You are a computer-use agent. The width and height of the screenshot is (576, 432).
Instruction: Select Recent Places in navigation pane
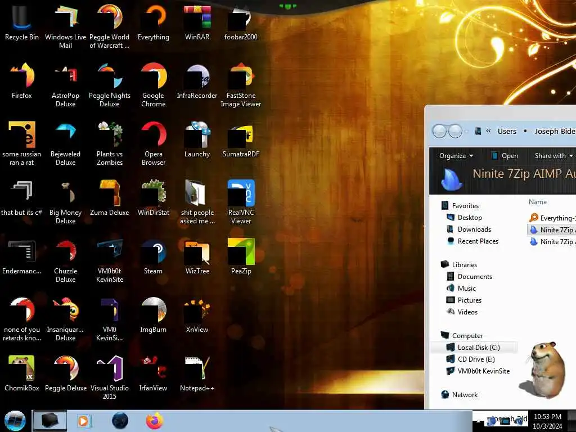(x=472, y=241)
